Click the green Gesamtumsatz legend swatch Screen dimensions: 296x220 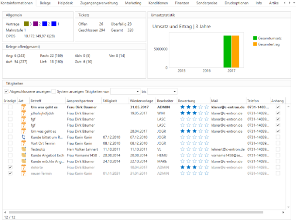[256, 38]
